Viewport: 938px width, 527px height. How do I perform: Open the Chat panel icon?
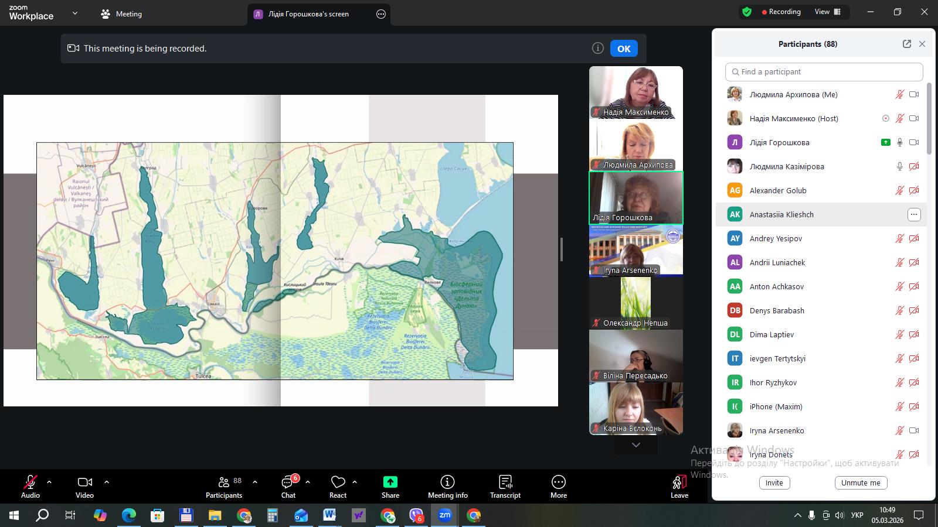pyautogui.click(x=288, y=482)
